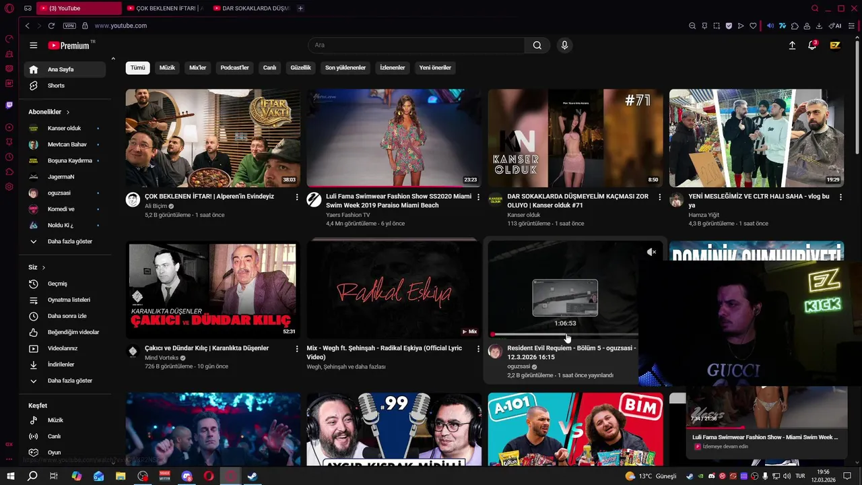Open options menu for YENİ MESLEĞİMİZ video
Image resolution: width=862 pixels, height=485 pixels.
(841, 197)
